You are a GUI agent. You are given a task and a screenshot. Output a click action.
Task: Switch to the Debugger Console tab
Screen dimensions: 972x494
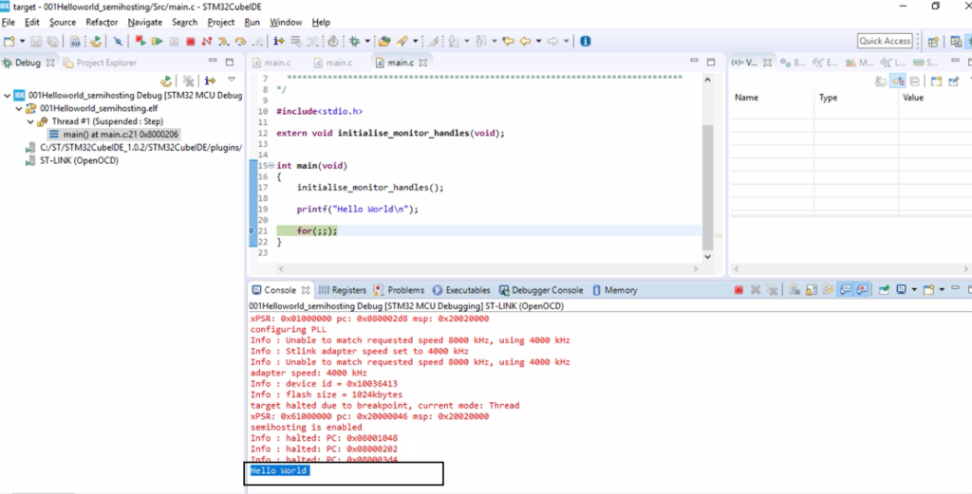[541, 290]
